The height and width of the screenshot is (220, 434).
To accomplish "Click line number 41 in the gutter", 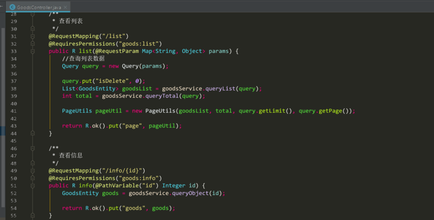I will point(14,111).
